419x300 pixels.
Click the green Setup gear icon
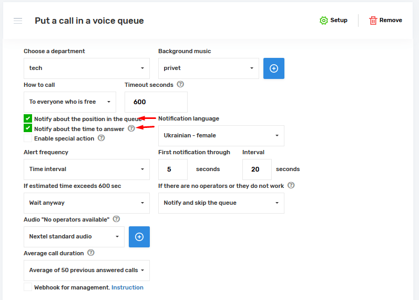click(324, 21)
